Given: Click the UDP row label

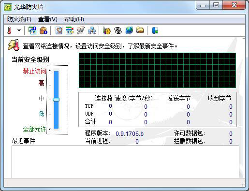Looking at the screenshot, I should coord(89,114).
